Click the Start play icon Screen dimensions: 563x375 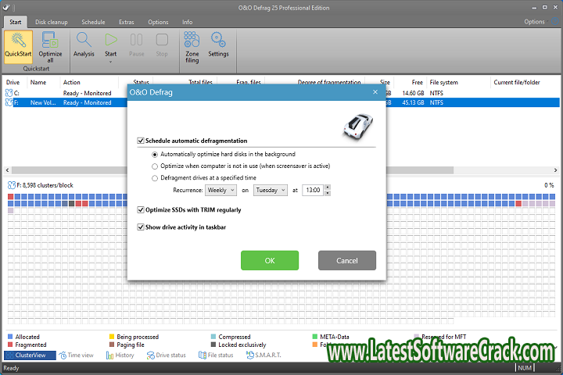111,41
